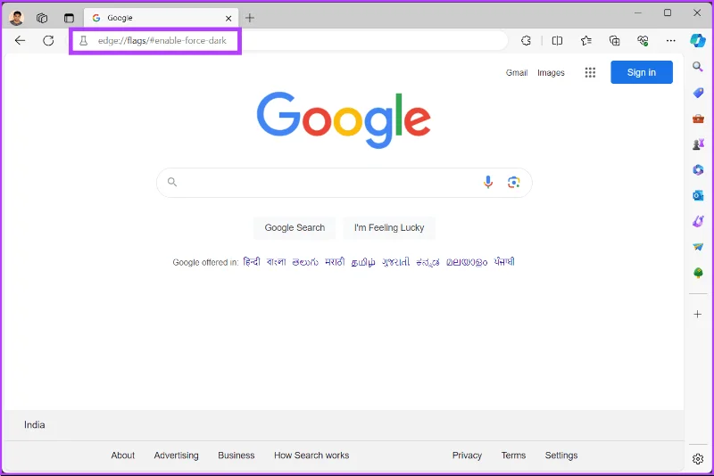This screenshot has width=714, height=476.
Task: Open Images link
Action: [x=551, y=73]
